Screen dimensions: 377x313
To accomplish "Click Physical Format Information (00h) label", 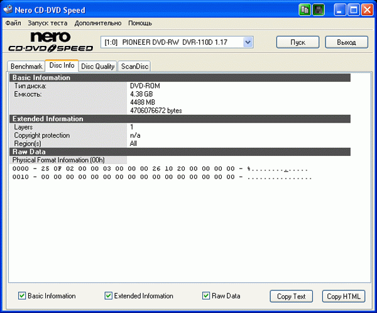I will tap(58, 160).
